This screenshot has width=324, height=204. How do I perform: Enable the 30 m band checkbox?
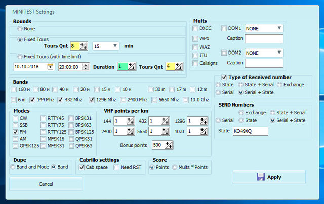coord(151,90)
